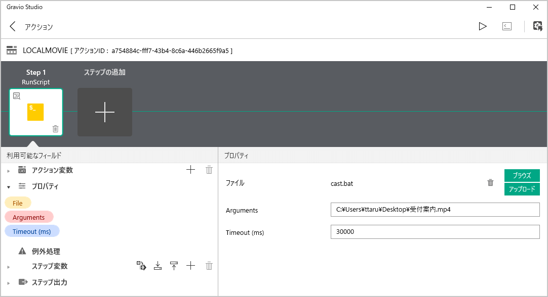The width and height of the screenshot is (548, 297).
Task: Click into the Timeout (ms) input field
Action: pyautogui.click(x=435, y=232)
